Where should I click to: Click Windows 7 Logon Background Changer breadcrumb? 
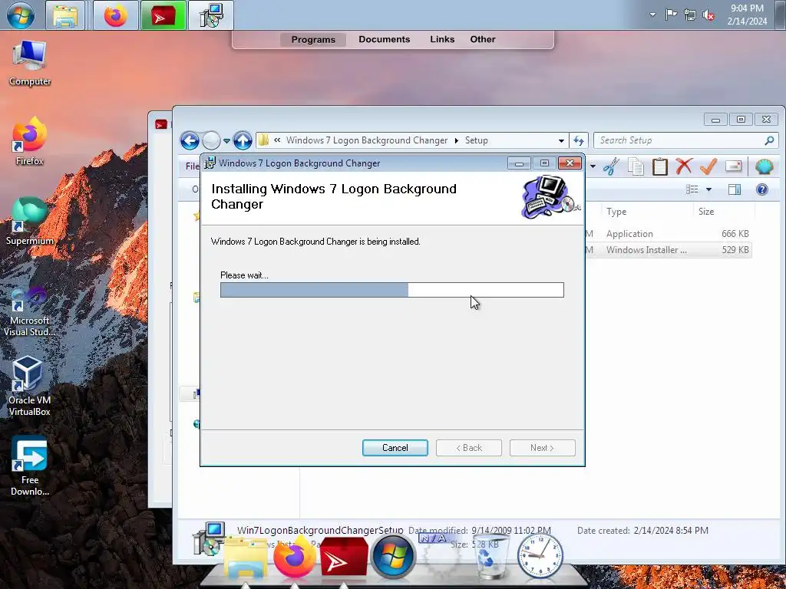coord(366,141)
